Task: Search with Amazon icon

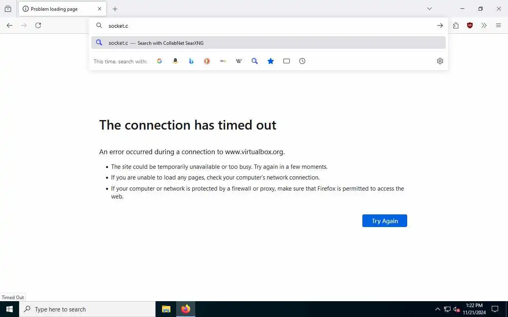Action: 175,61
